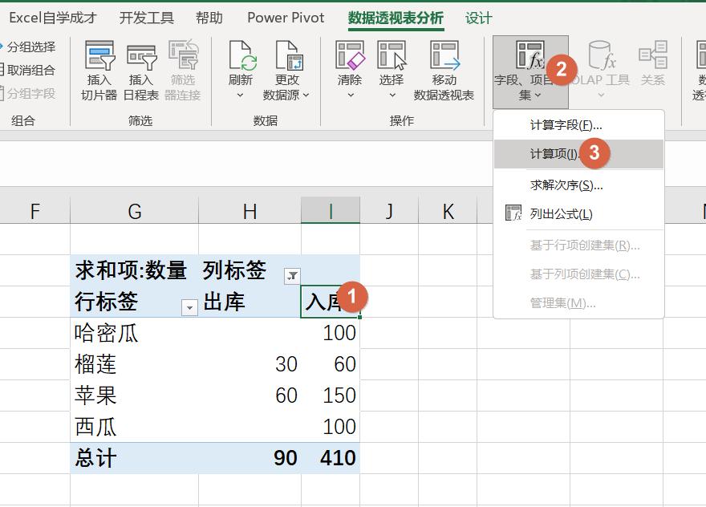
Task: Switch to the 设计 ribbon tab
Action: (478, 18)
